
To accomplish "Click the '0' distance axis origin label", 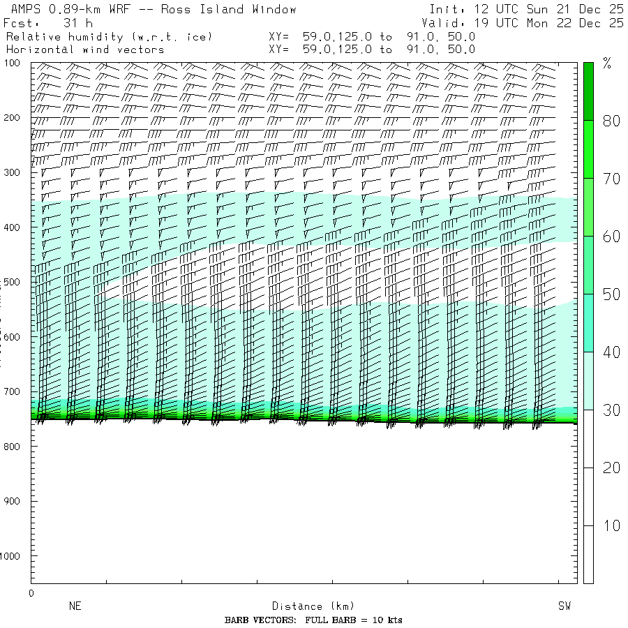I will point(31,594).
